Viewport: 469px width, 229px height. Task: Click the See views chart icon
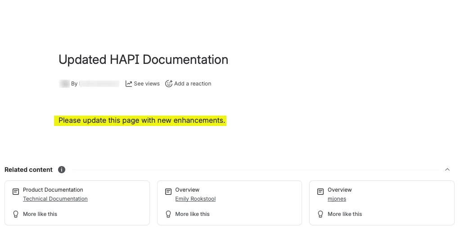click(129, 84)
